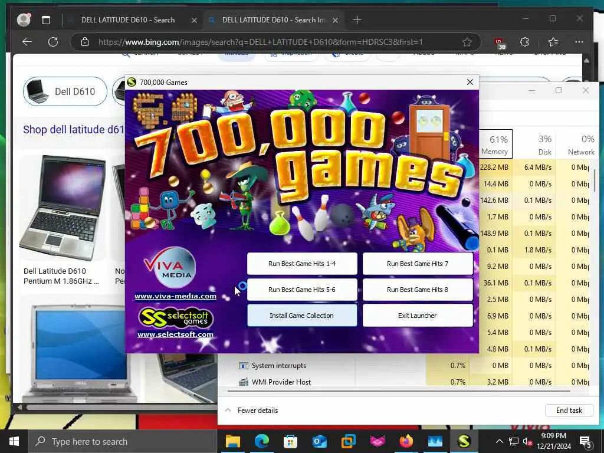Click Exit Launcher button
Viewport: 604px width, 453px height.
tap(418, 316)
